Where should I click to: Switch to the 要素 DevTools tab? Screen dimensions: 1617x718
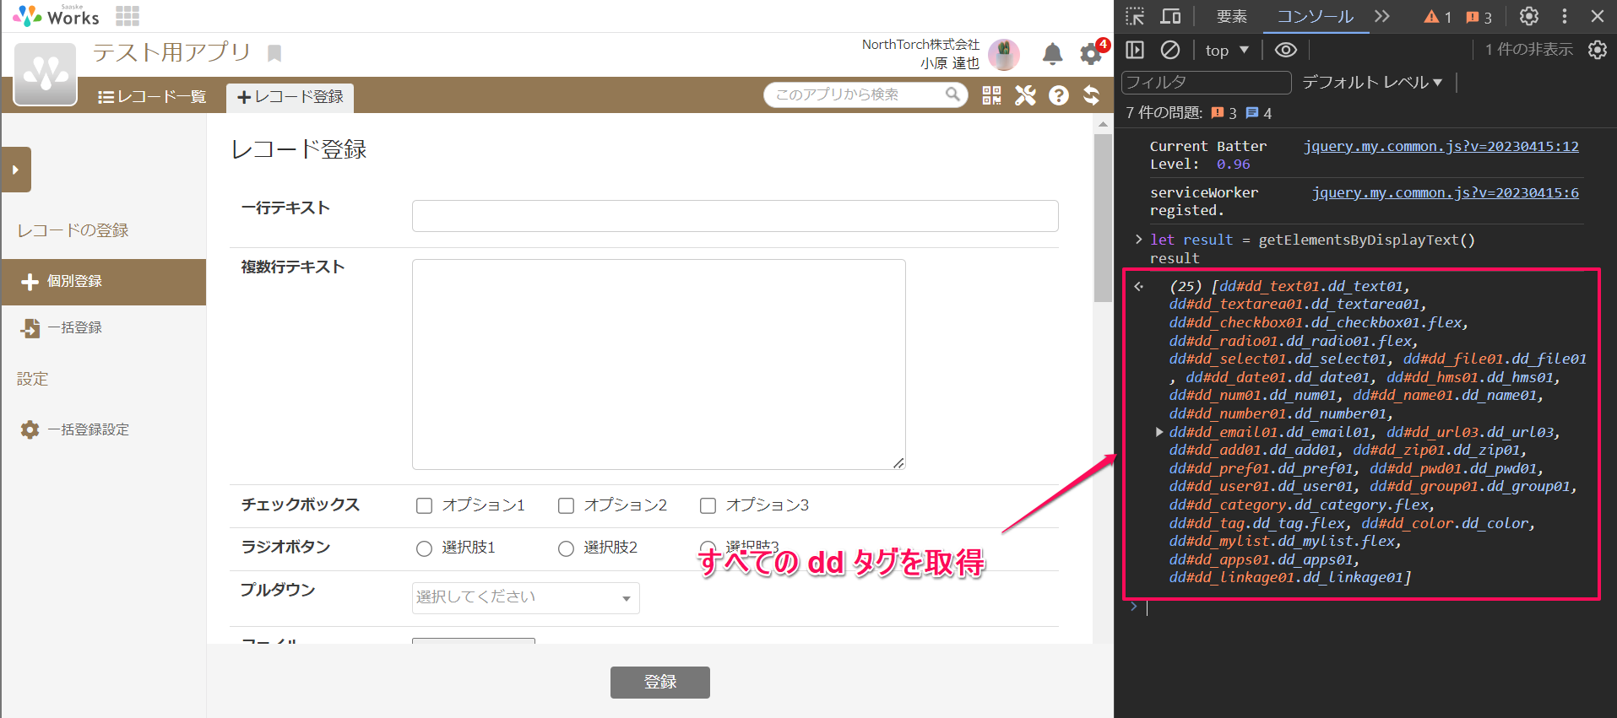(1231, 16)
